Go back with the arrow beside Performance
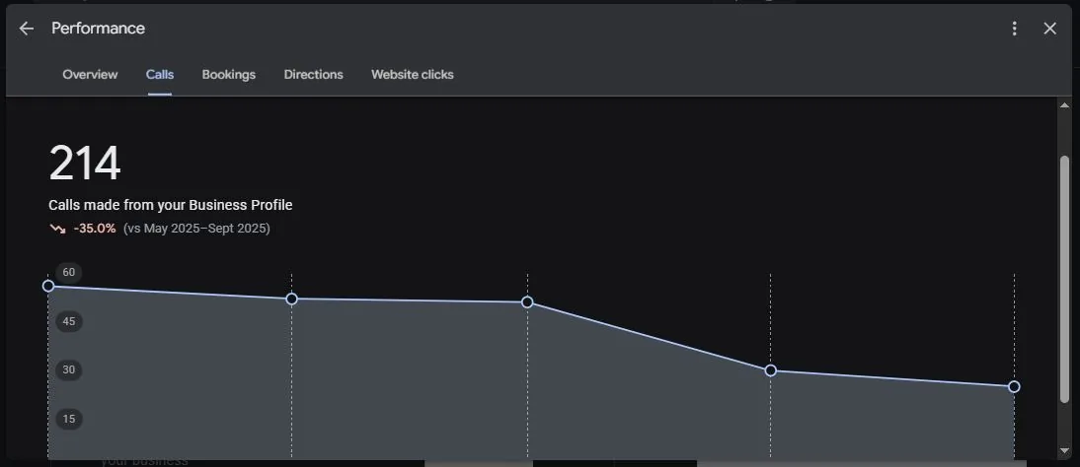This screenshot has height=467, width=1080. pyautogui.click(x=27, y=29)
